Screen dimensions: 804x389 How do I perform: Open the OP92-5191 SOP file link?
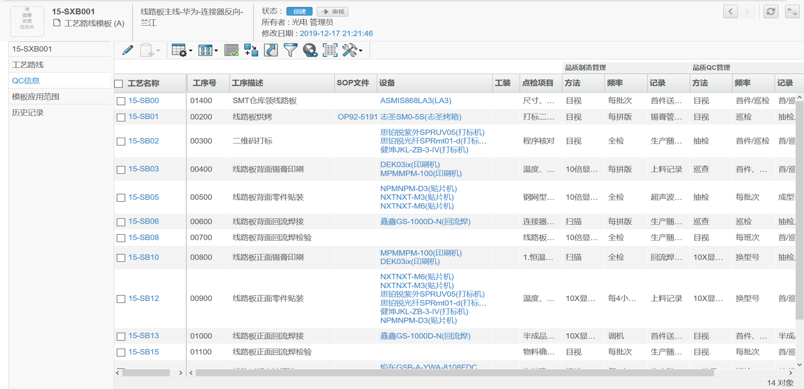point(357,117)
